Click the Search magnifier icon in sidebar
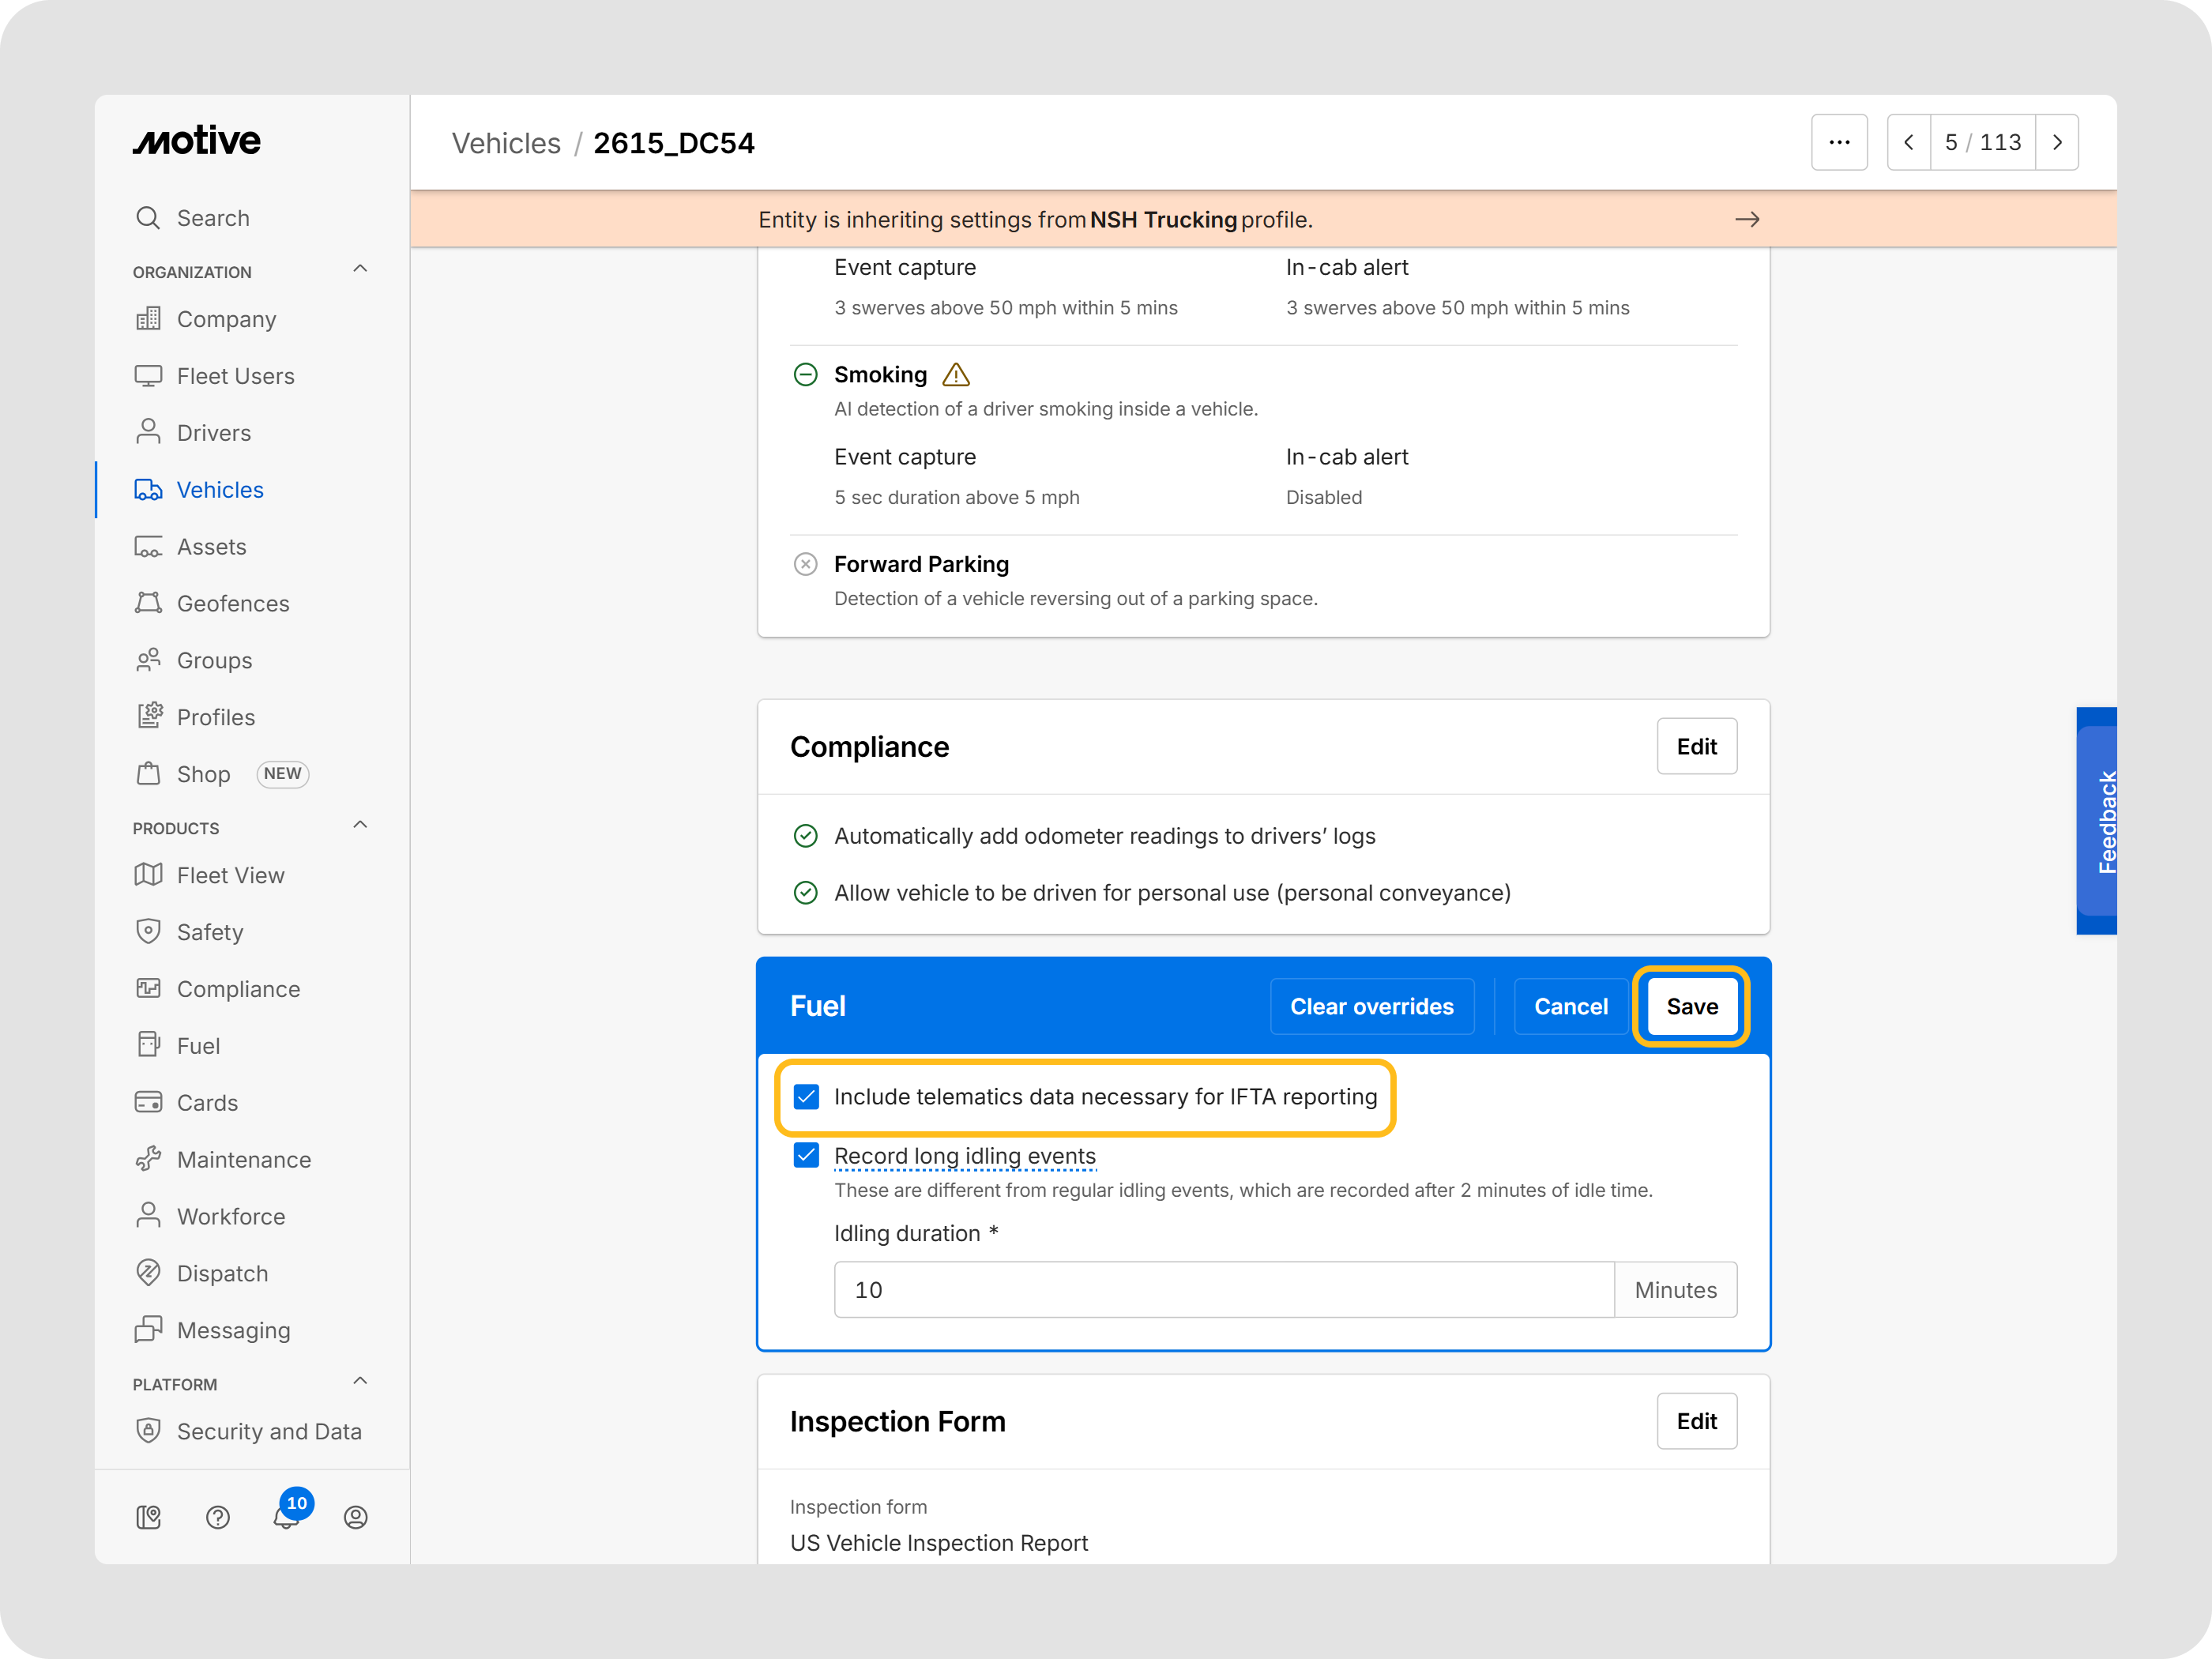Screen dimensions: 2212x1659 (x=148, y=218)
